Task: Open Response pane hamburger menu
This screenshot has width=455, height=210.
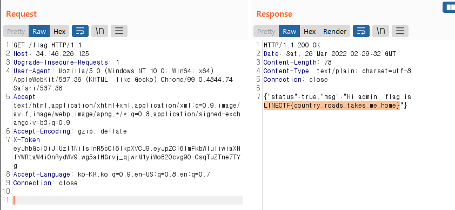Action: 400,31
